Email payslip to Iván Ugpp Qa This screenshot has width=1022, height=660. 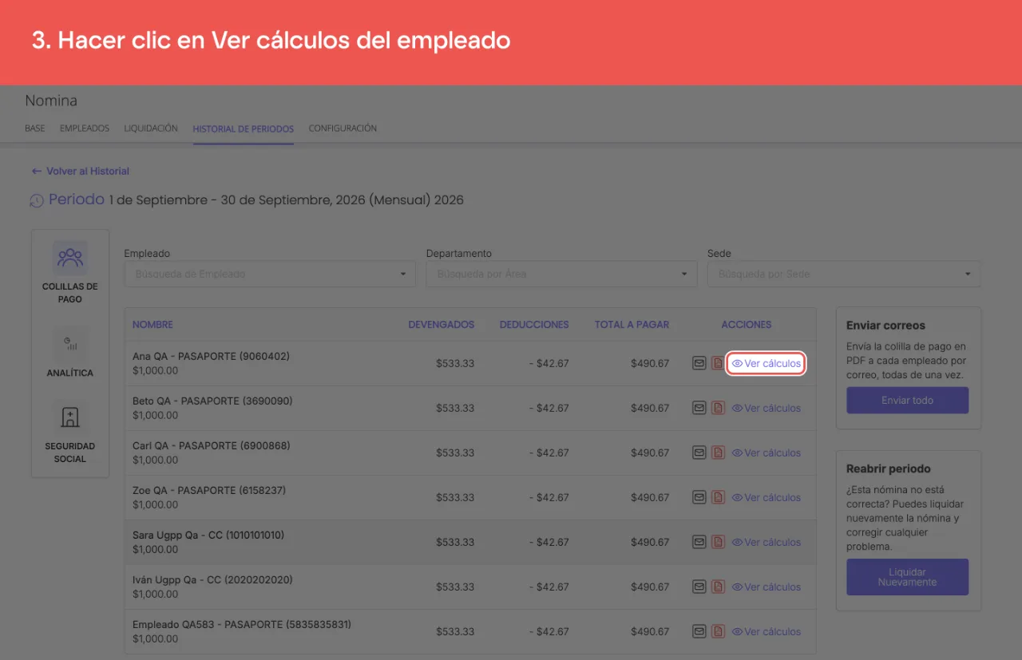click(699, 587)
